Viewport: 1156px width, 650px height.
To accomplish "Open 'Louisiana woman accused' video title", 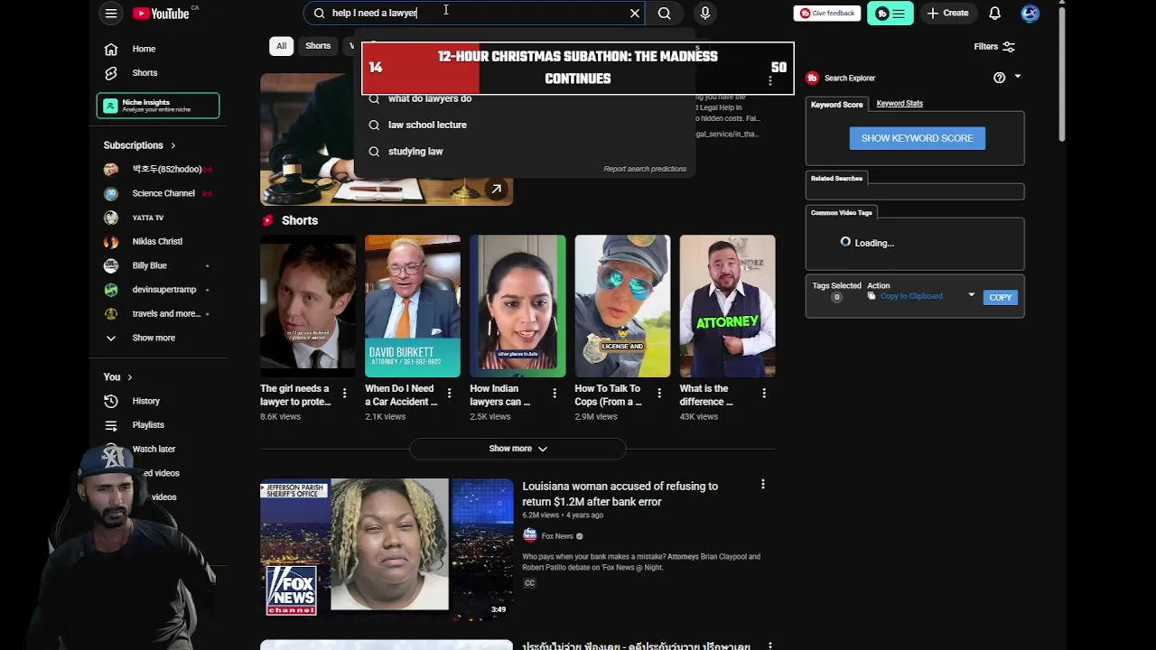I will (x=620, y=494).
